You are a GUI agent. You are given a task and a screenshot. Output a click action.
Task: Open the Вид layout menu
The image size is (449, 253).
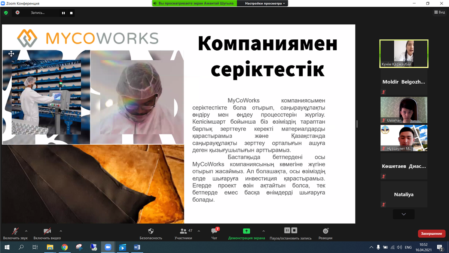[x=439, y=12]
